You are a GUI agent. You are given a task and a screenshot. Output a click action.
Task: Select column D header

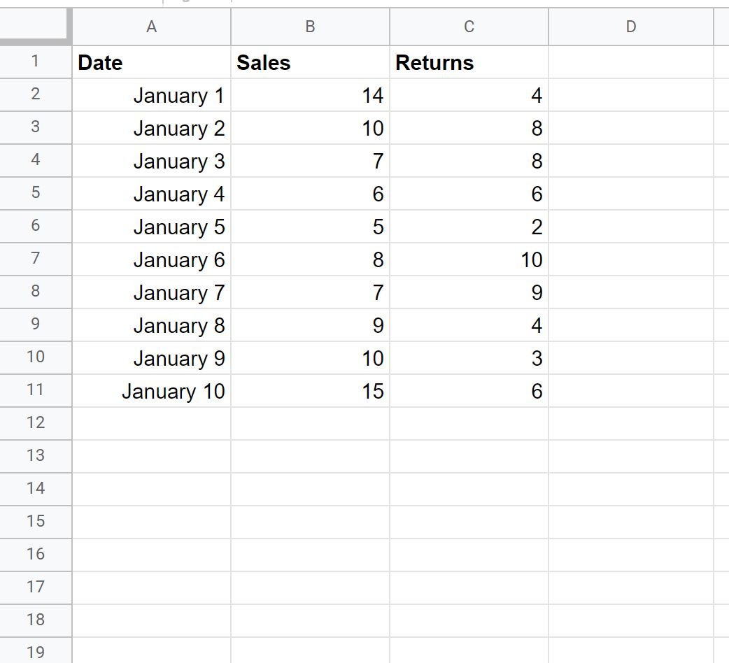630,27
